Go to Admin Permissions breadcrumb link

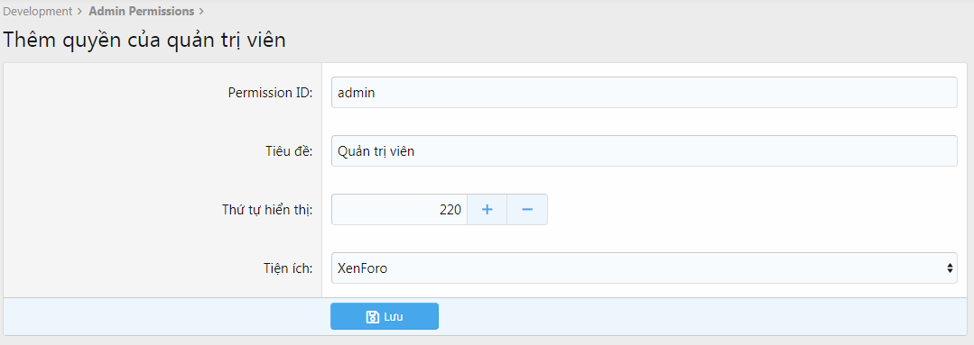pos(142,11)
